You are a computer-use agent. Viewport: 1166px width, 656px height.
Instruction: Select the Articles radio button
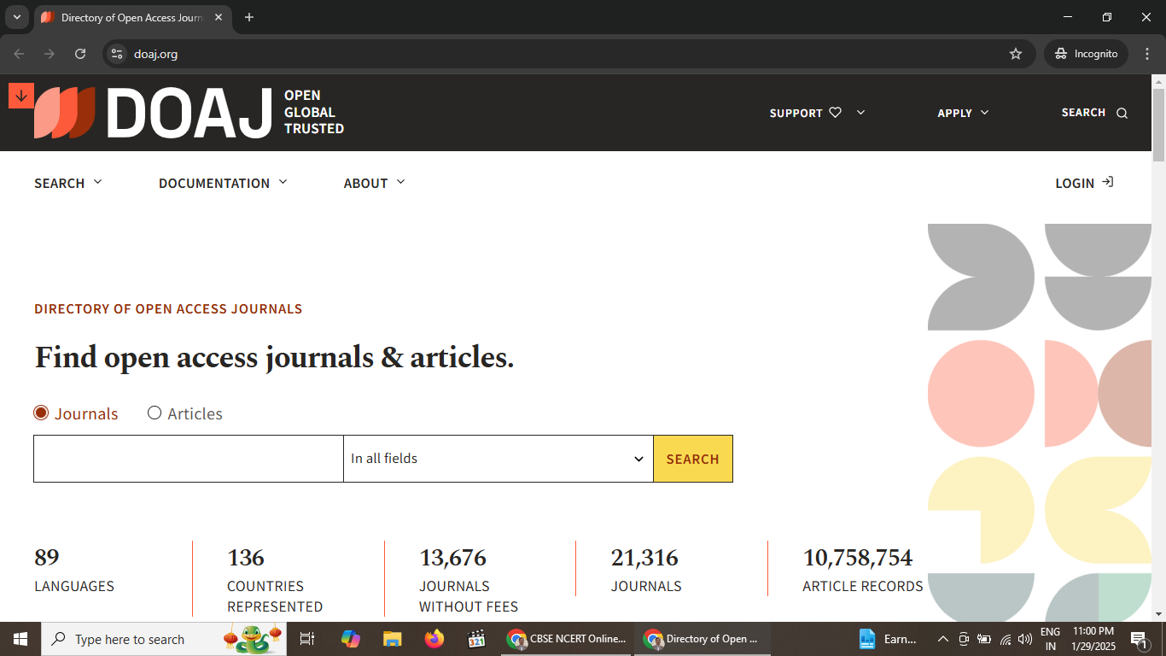pos(154,413)
